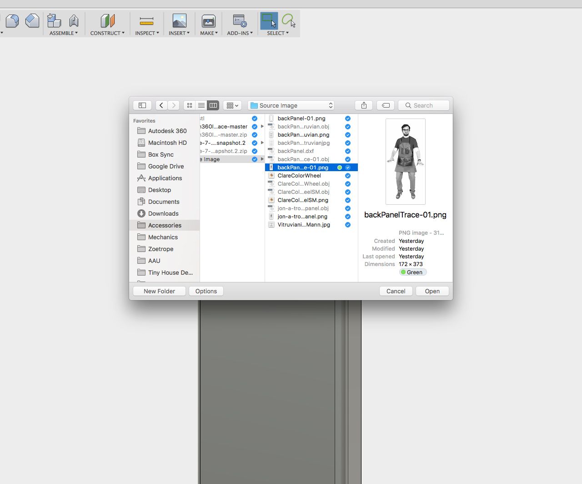Choose the Construct plane icon
This screenshot has height=484, width=582.
coord(107,21)
